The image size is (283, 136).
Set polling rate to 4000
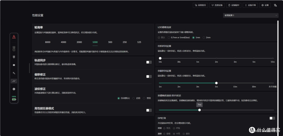(63, 42)
